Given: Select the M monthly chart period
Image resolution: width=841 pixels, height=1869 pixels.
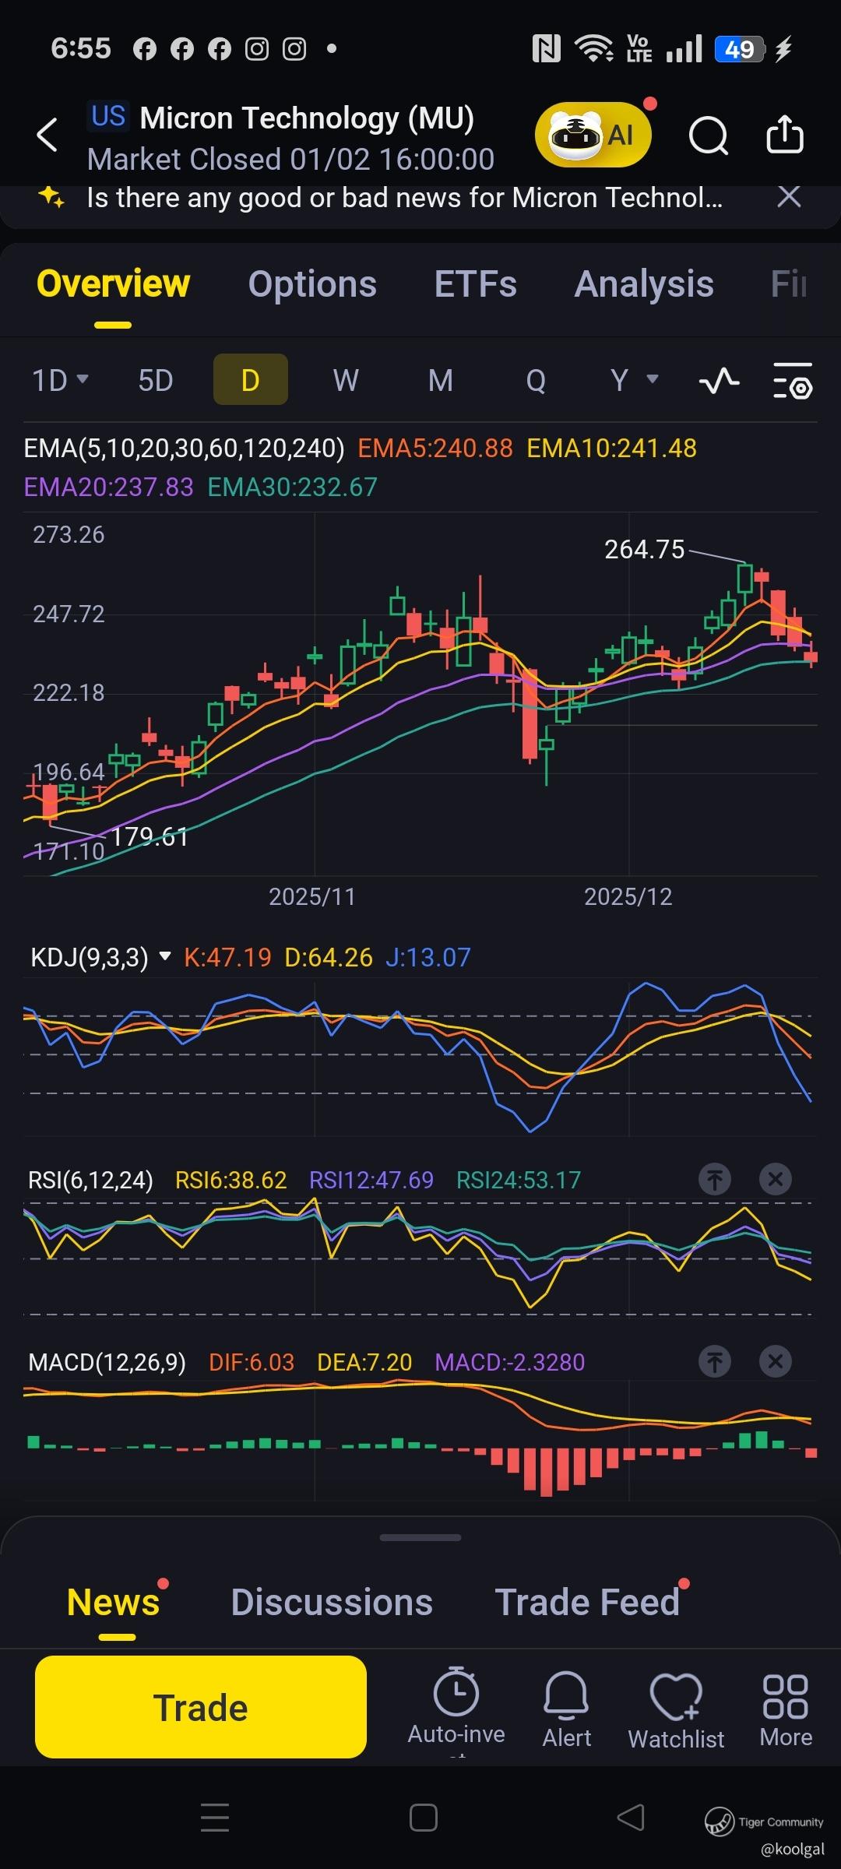Looking at the screenshot, I should [441, 380].
